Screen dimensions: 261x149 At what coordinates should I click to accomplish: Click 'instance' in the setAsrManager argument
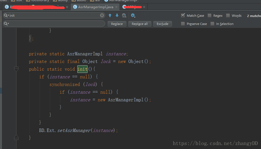(x=103, y=130)
